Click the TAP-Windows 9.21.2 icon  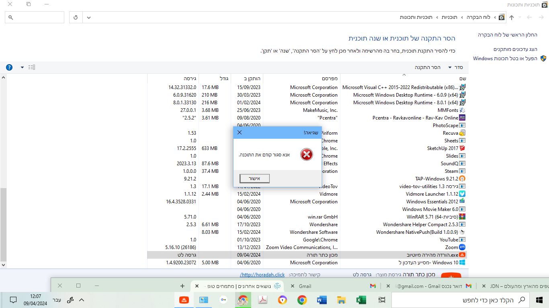click(x=462, y=179)
